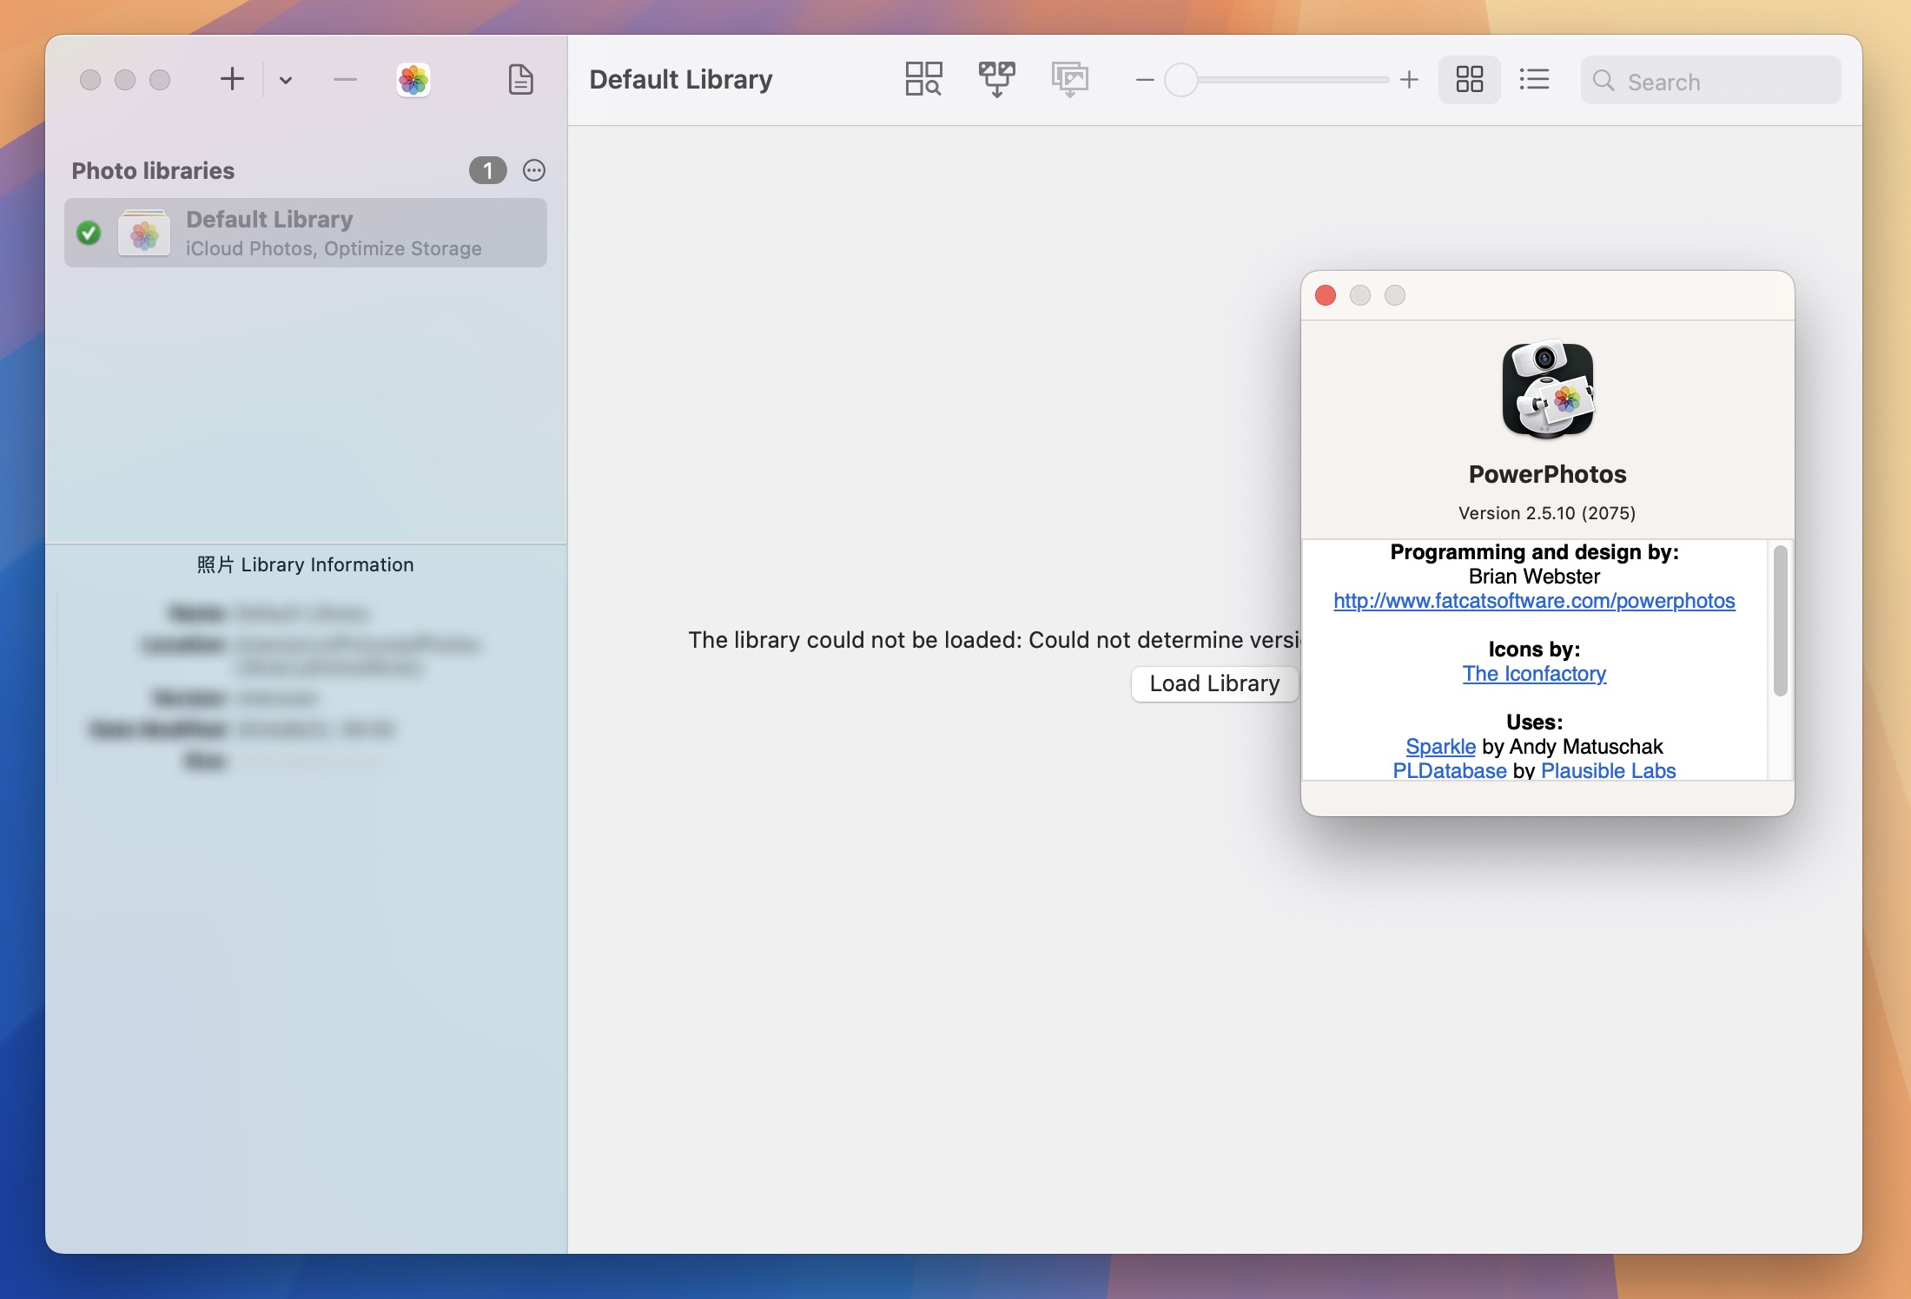Select the list view icon
Viewport: 1911px width, 1299px height.
(x=1532, y=78)
